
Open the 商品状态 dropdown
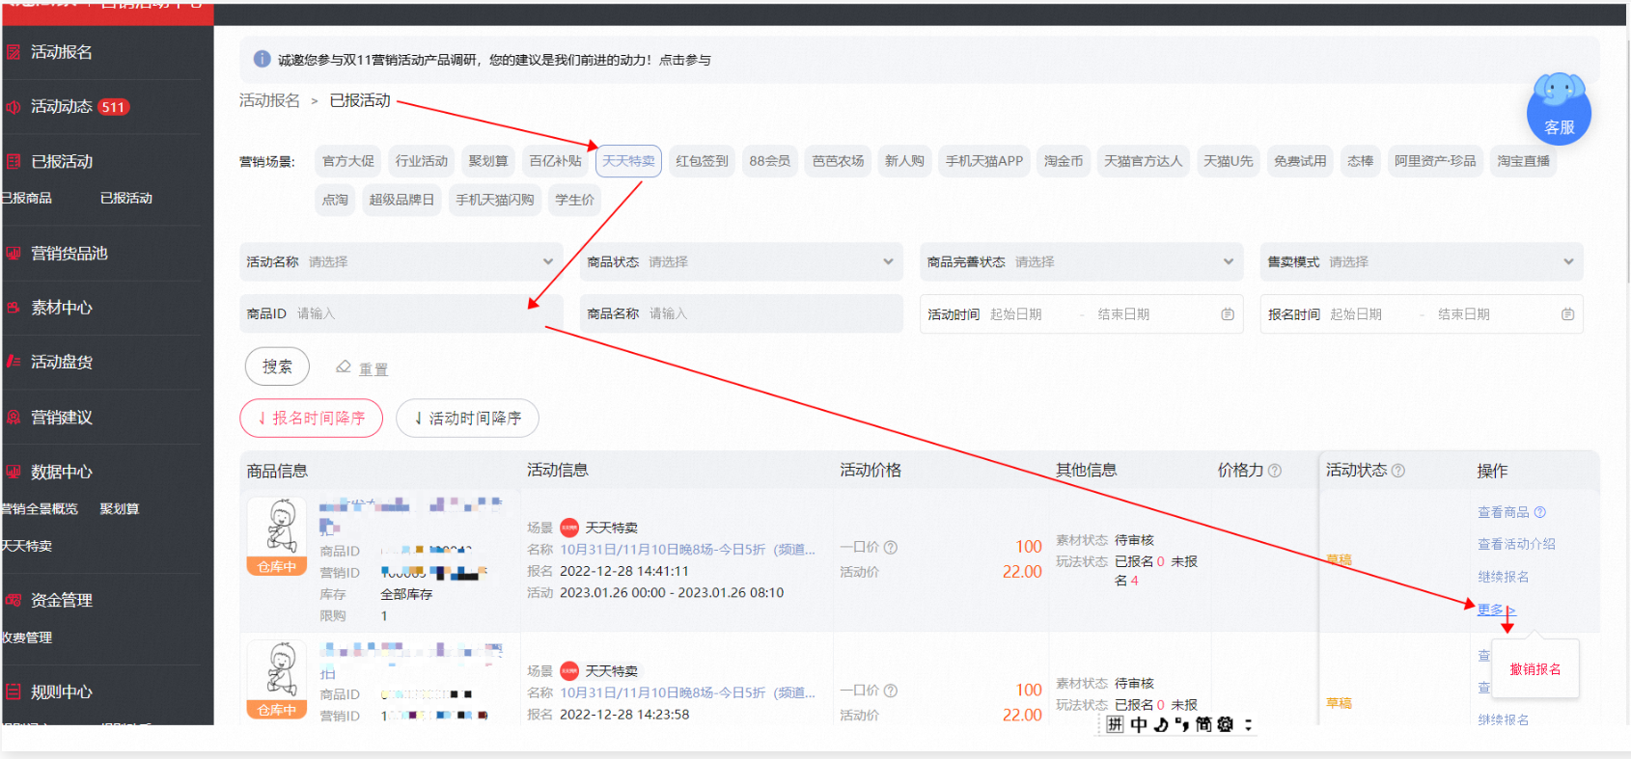pos(741,261)
